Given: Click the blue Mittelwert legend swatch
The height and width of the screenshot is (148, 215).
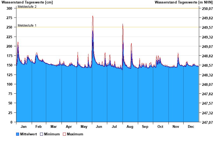Looking at the screenshot, I should 18,134.
